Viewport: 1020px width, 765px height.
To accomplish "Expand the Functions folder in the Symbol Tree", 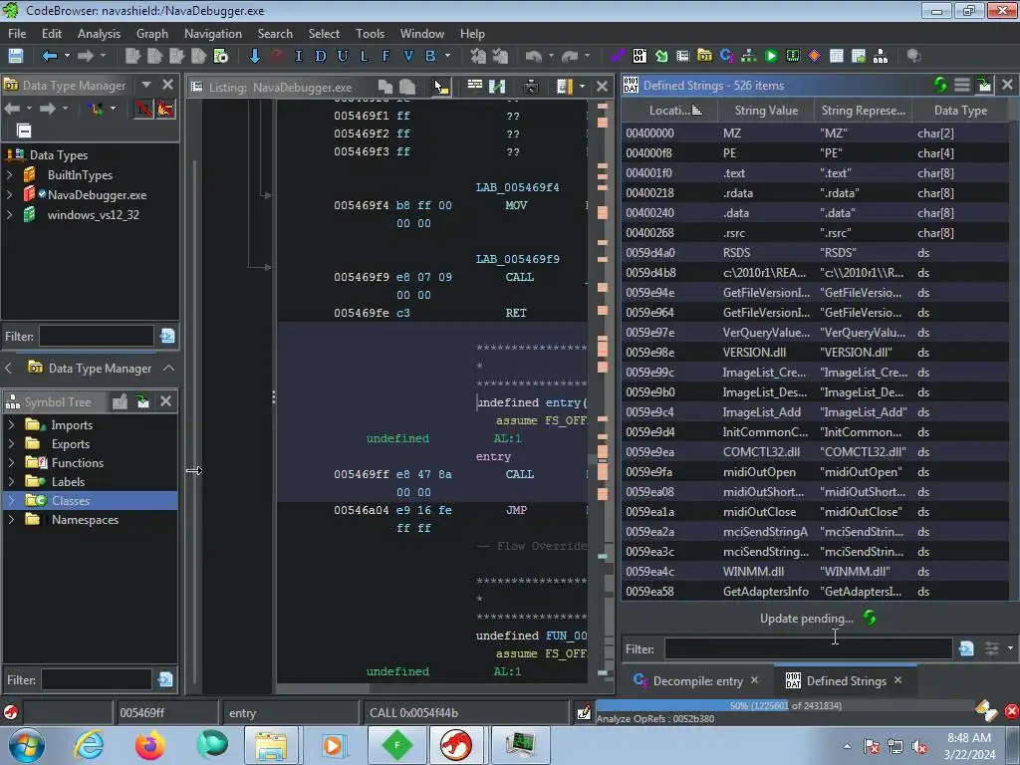I will point(11,462).
